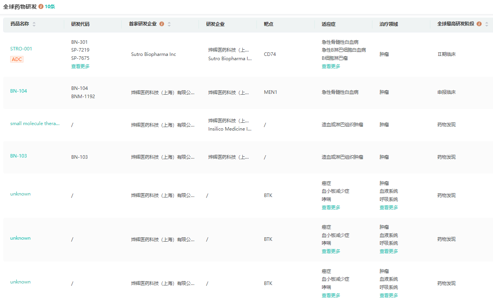Select research code SP-7219
This screenshot has height=303, width=493.
[x=80, y=50]
